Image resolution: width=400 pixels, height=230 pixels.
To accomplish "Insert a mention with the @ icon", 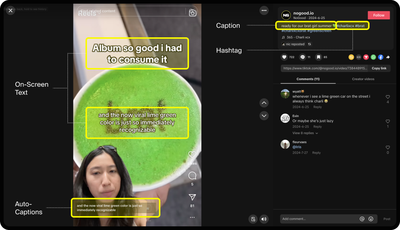I will coord(362,219).
